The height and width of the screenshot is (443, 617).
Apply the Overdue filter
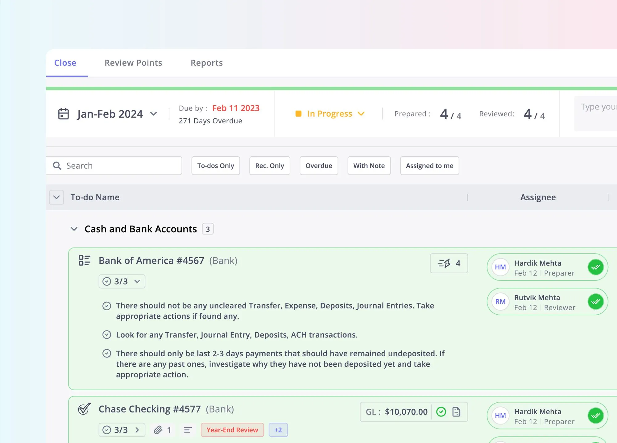(319, 166)
